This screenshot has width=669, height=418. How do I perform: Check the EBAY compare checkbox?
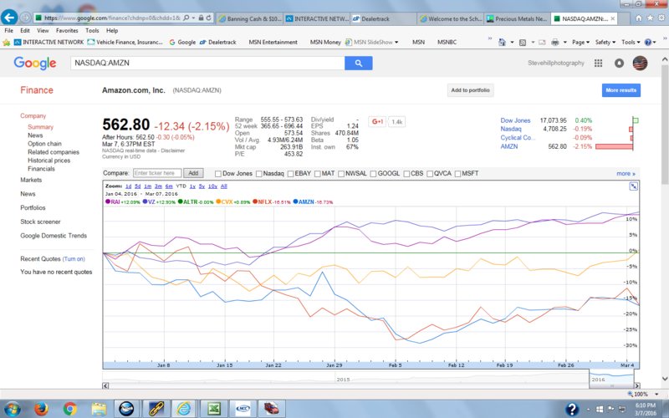coord(290,174)
